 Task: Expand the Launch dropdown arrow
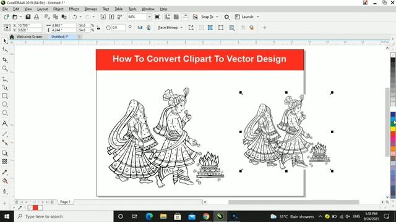click(x=258, y=17)
